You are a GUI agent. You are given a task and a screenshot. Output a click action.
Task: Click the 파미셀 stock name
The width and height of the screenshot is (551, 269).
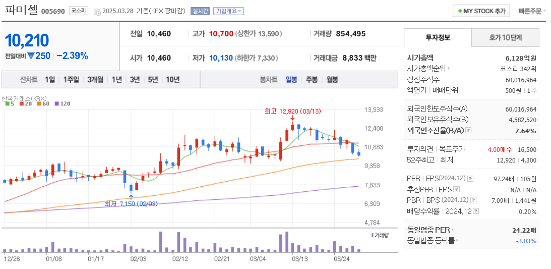click(21, 10)
